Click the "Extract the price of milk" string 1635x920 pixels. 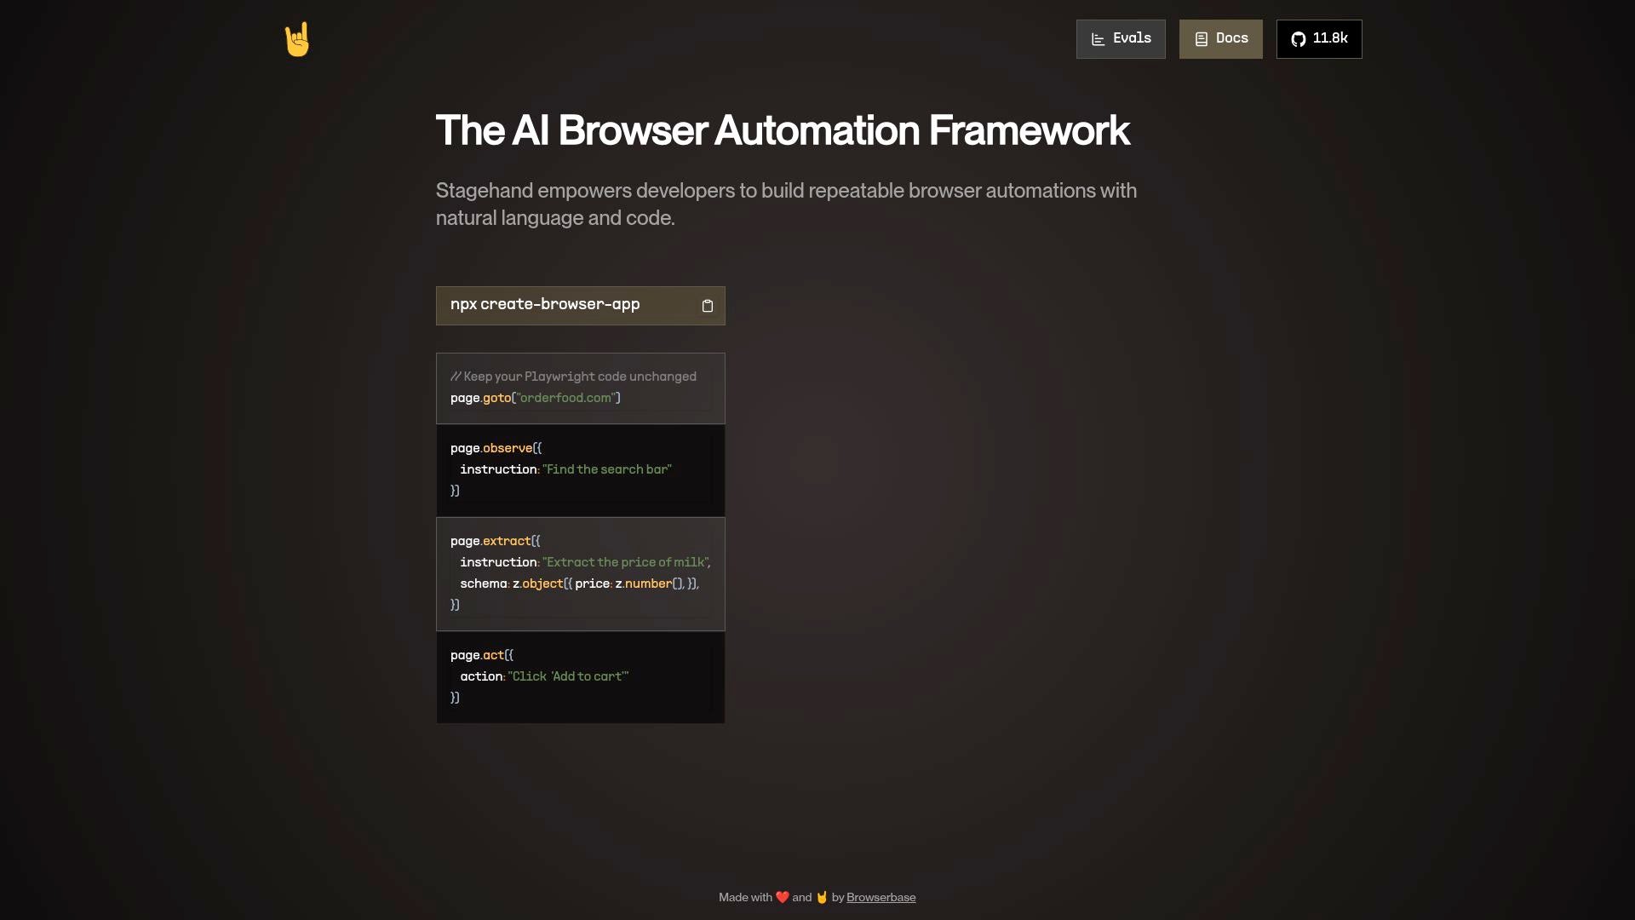[x=625, y=562]
